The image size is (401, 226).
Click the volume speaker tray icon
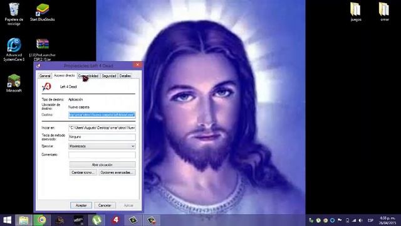coord(361,220)
